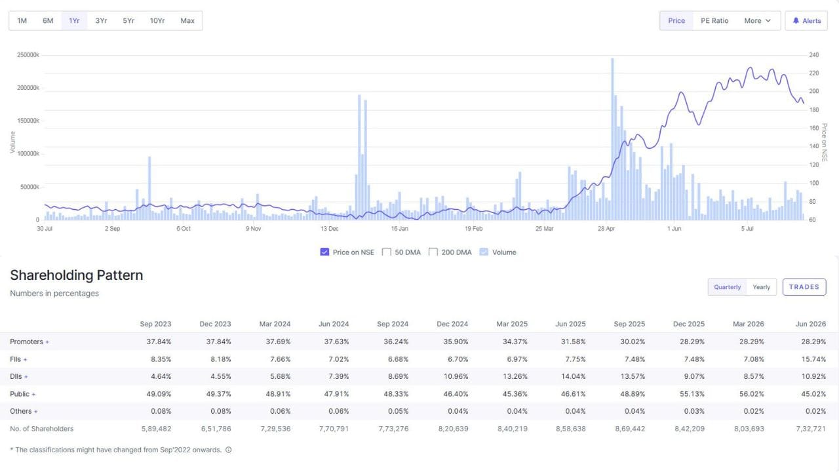
Task: Uncheck the Price on NSE checkbox
Action: pyautogui.click(x=324, y=252)
